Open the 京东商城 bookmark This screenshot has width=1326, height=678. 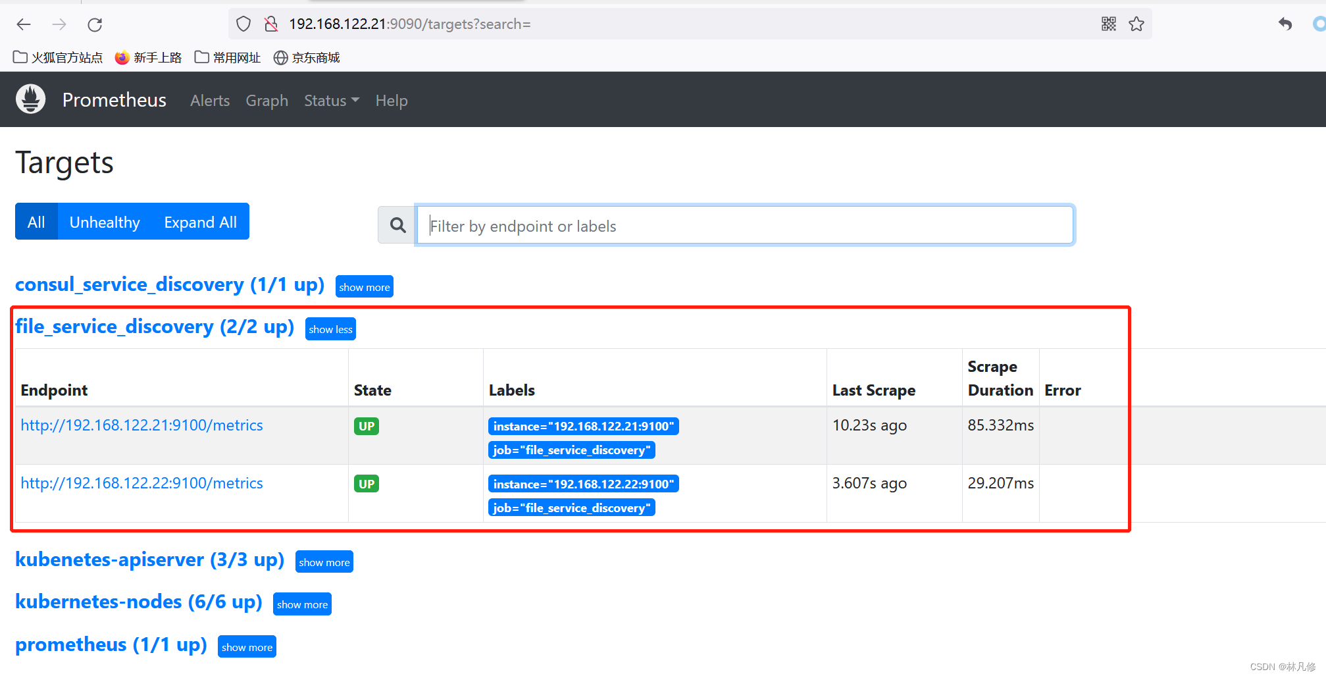[x=307, y=58]
